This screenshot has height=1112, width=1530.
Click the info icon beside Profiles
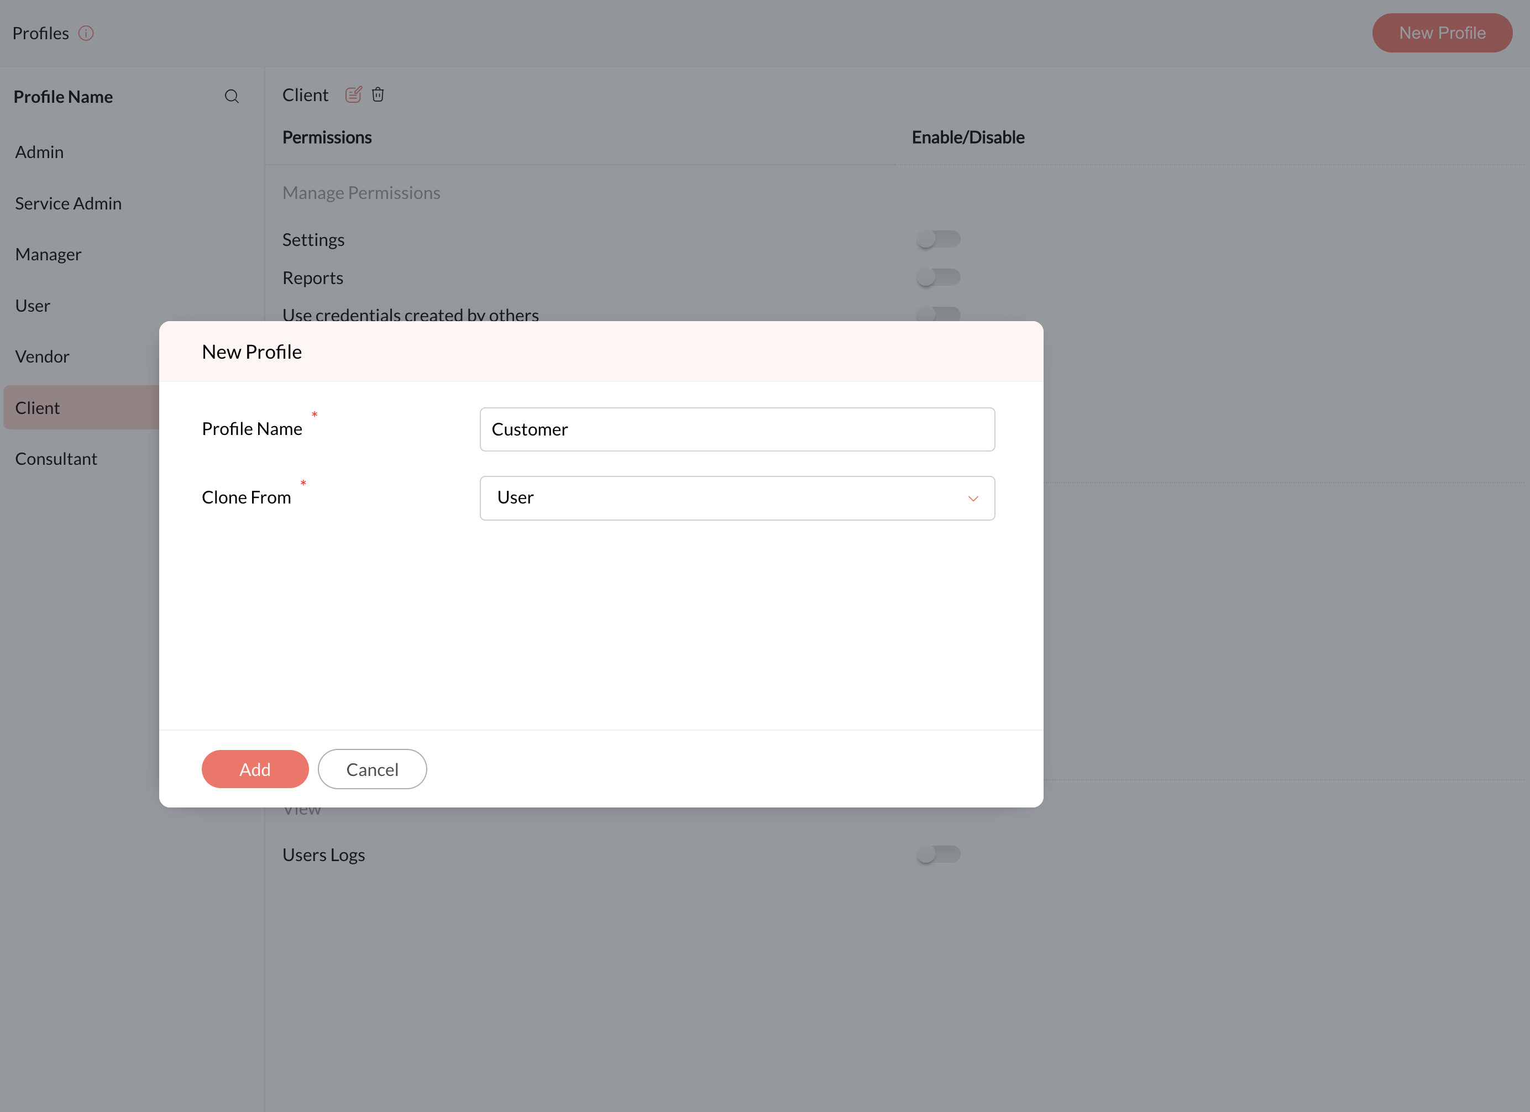[86, 33]
